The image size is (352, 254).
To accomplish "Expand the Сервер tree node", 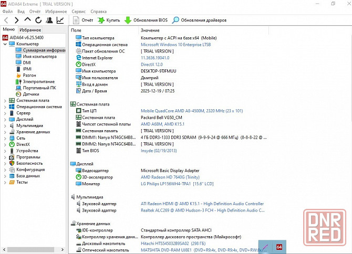I will pyautogui.click(x=5, y=113).
